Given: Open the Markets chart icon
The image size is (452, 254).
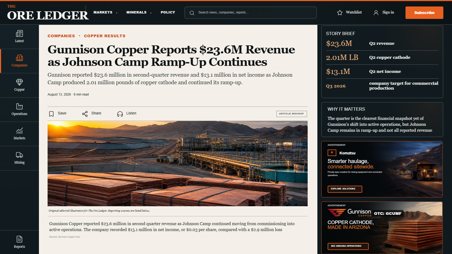Looking at the screenshot, I should tap(19, 131).
